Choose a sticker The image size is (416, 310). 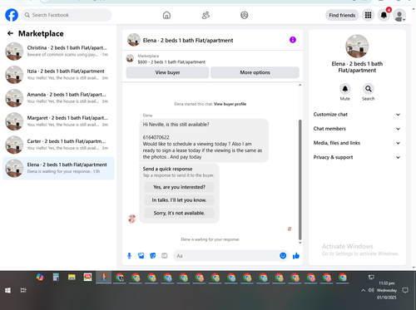pyautogui.click(x=153, y=256)
